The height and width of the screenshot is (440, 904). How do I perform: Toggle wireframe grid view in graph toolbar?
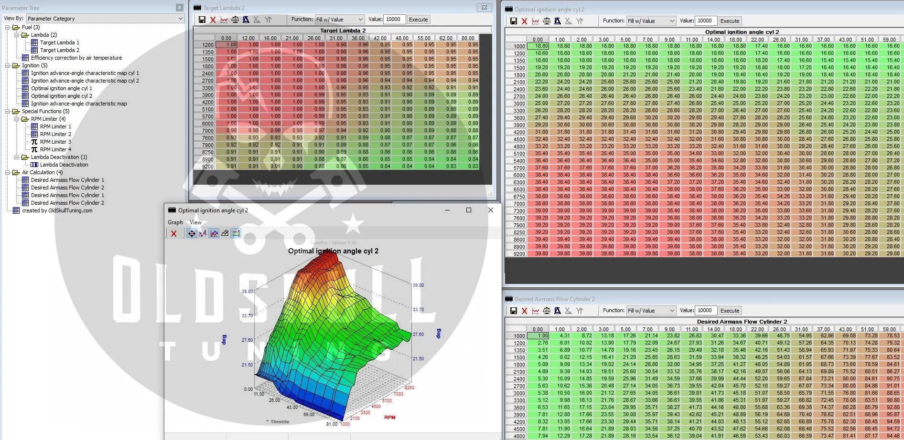click(x=225, y=233)
